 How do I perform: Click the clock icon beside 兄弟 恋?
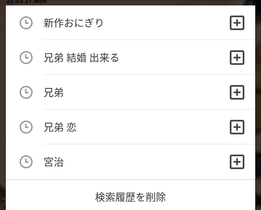[26, 127]
